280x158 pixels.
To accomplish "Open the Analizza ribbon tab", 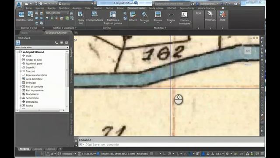I will pyautogui.click(x=77, y=8).
